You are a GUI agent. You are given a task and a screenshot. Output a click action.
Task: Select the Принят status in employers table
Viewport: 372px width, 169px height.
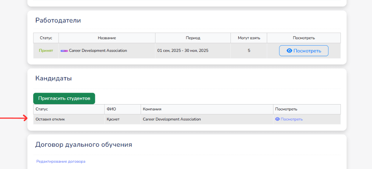46,51
